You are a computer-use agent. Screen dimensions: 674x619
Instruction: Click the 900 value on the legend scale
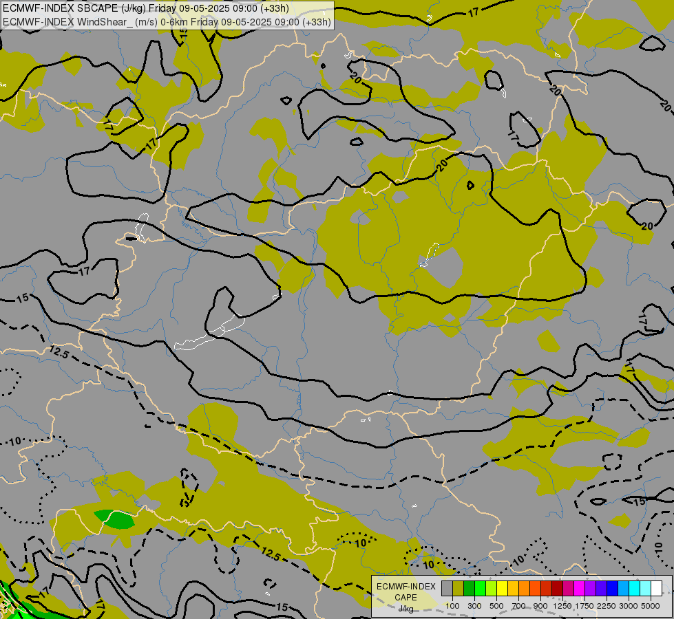pos(540,606)
